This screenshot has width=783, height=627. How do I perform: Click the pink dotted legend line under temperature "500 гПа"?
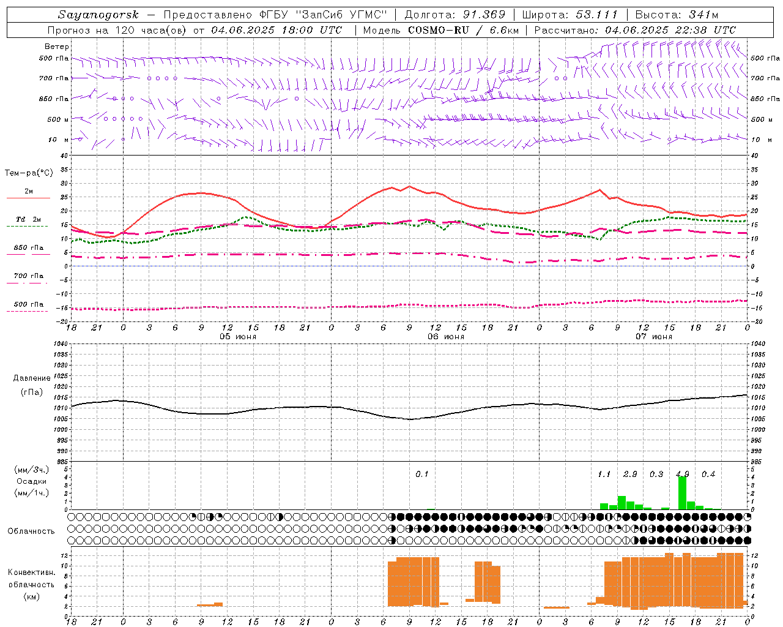coord(27,311)
